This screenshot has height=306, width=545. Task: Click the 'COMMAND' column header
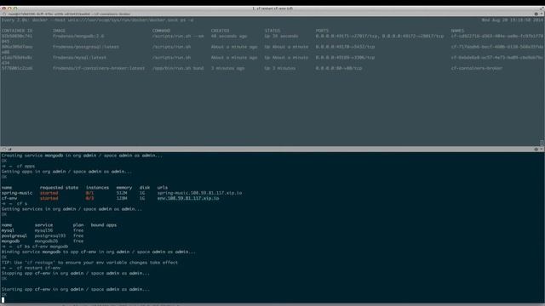[161, 31]
